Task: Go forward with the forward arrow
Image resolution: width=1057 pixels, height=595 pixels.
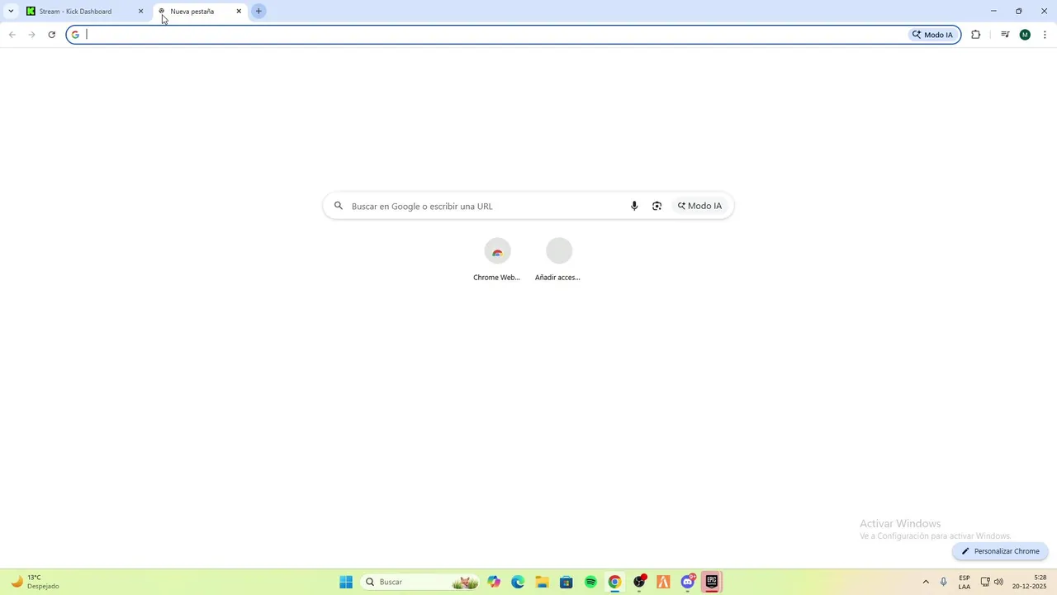Action: (31, 35)
